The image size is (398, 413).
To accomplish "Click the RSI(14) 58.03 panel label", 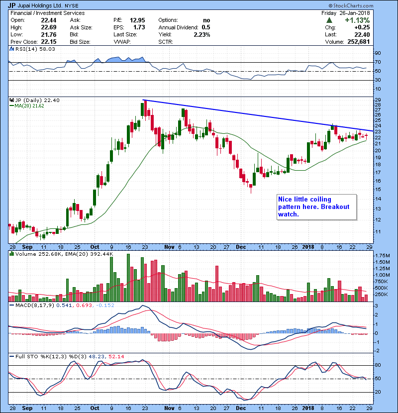I will click(x=35, y=49).
